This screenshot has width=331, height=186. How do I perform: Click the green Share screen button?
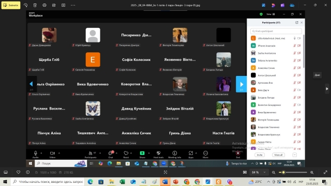pos(142,154)
